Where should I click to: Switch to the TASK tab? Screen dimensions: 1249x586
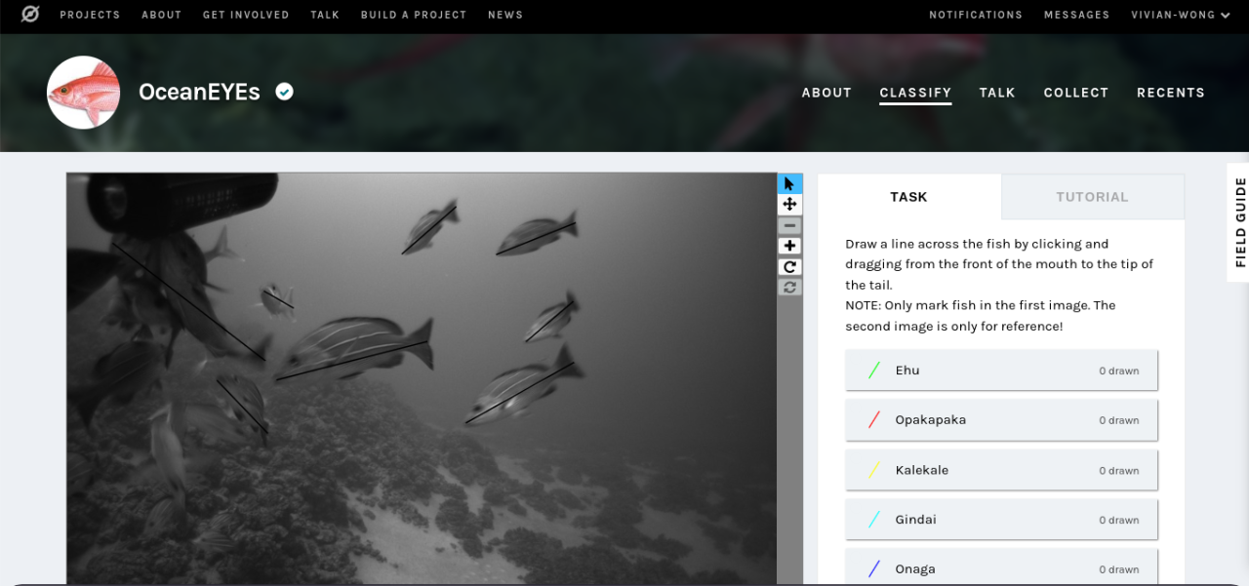(908, 197)
